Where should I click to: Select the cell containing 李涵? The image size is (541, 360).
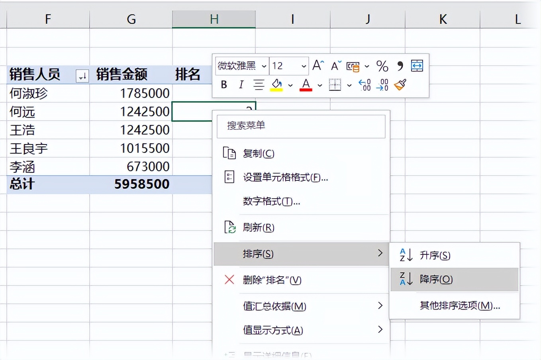pos(48,167)
